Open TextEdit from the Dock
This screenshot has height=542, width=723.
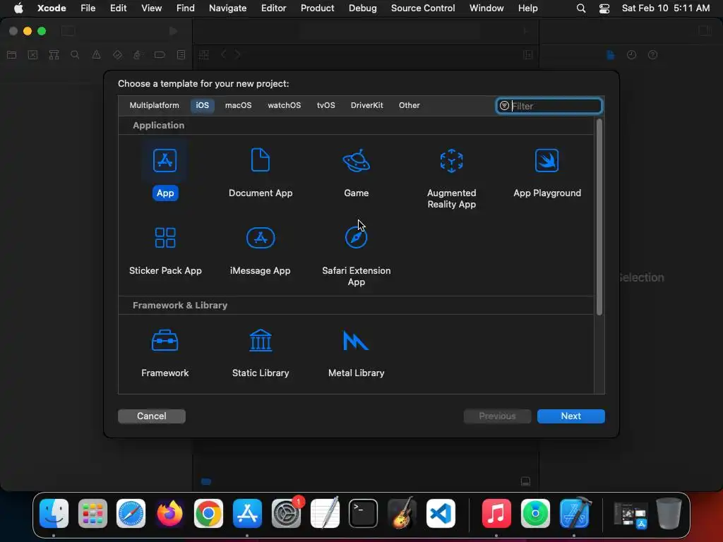coord(325,513)
